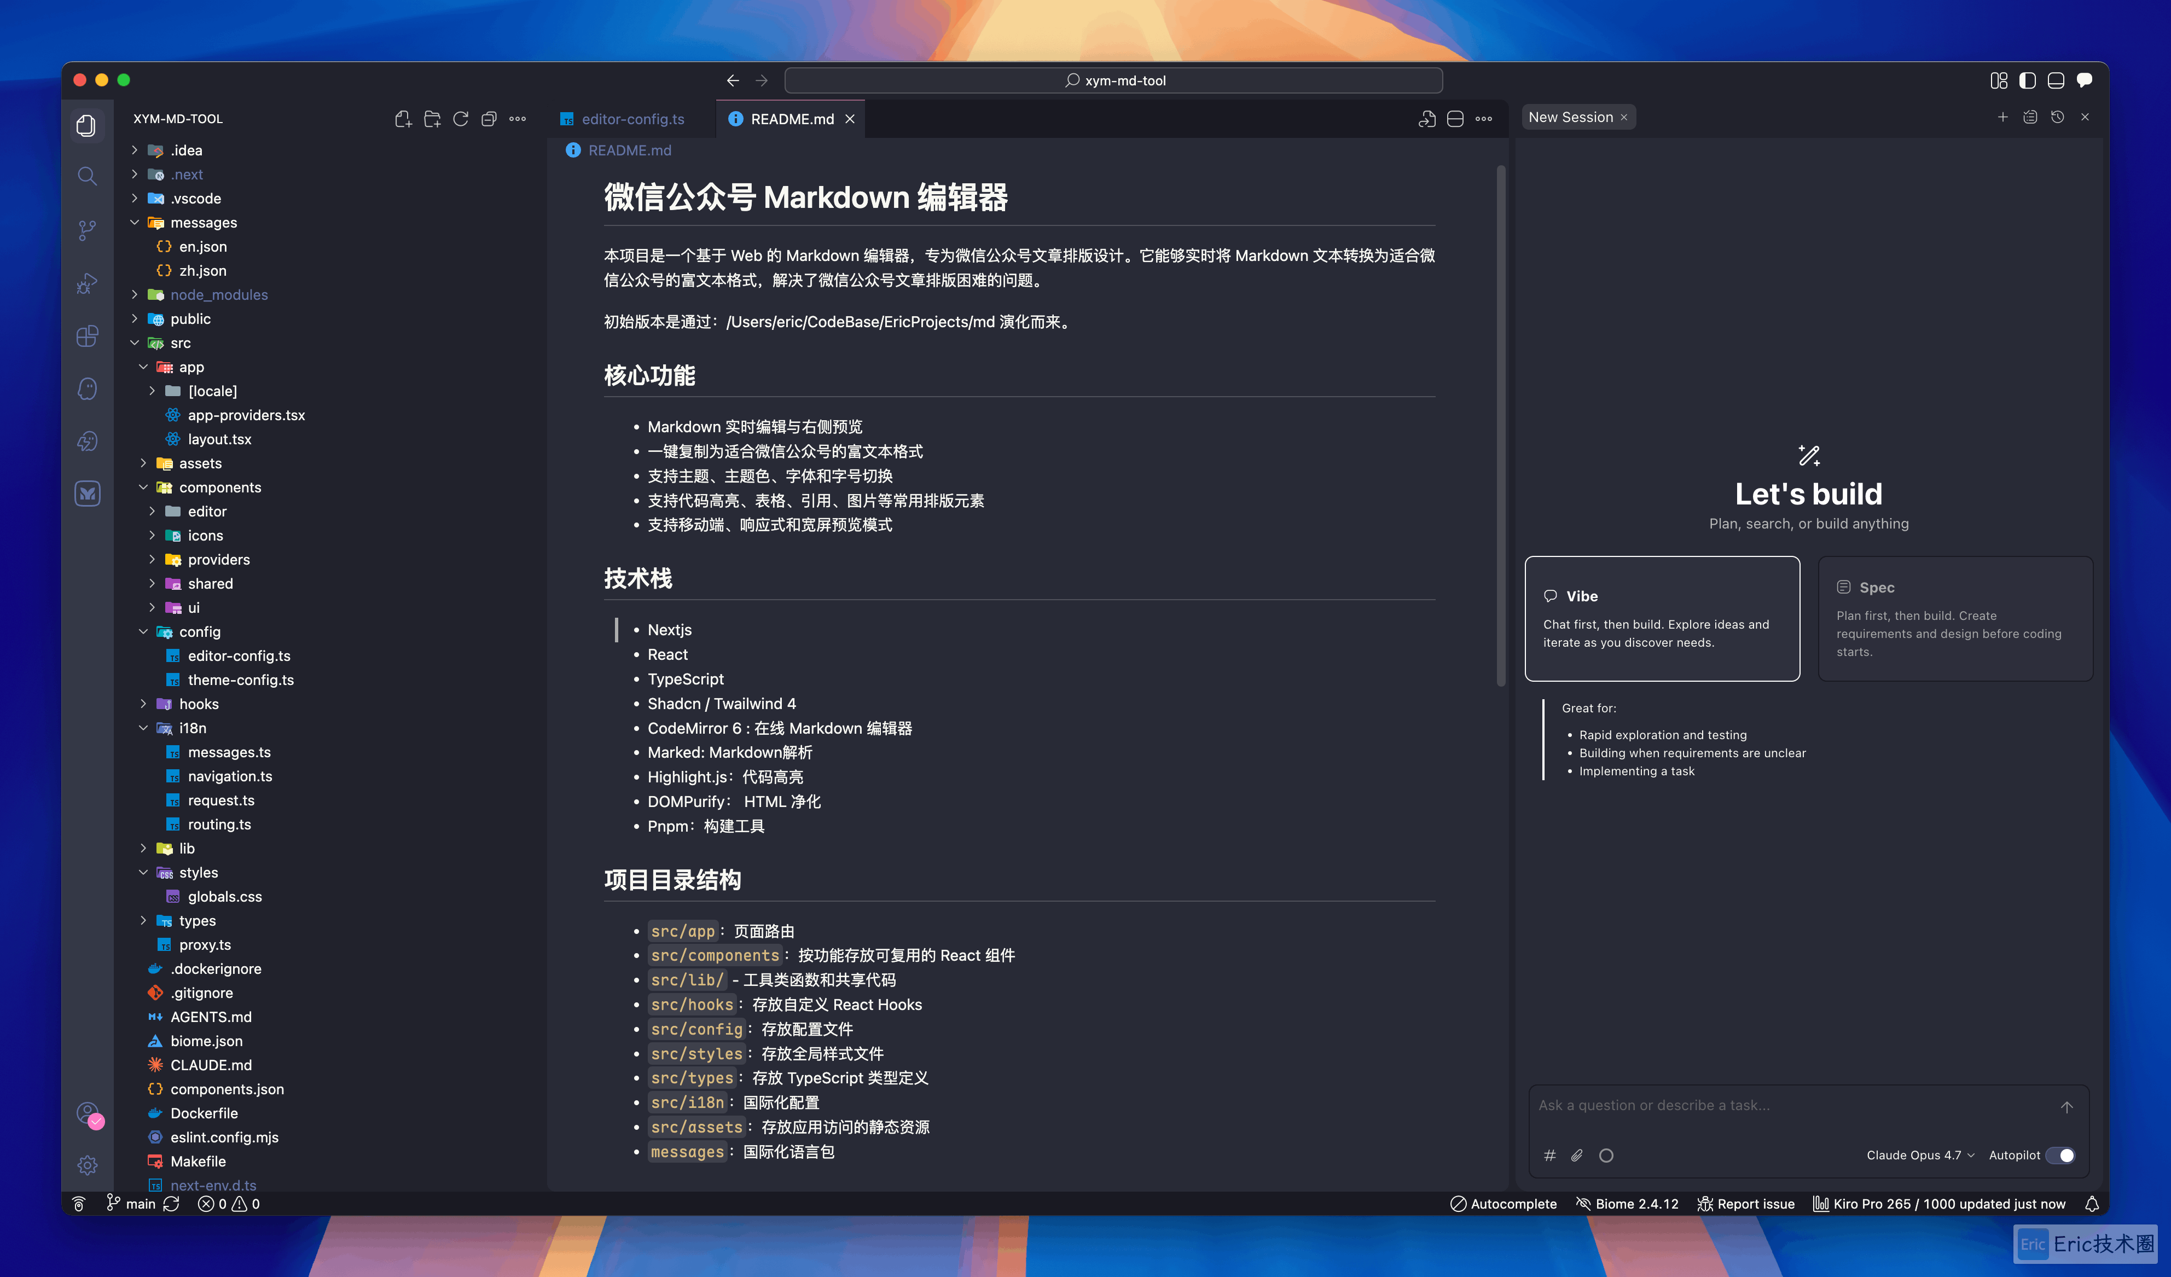
Task: Go back in navigation history
Action: coord(733,80)
